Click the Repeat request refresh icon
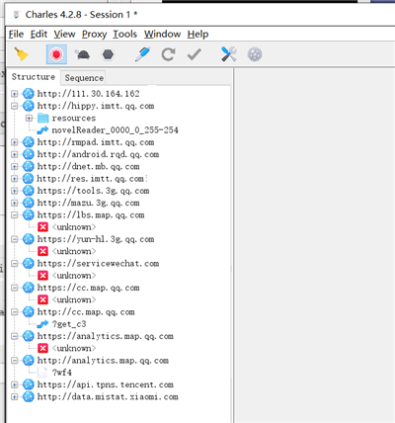This screenshot has height=423, width=395. (168, 54)
